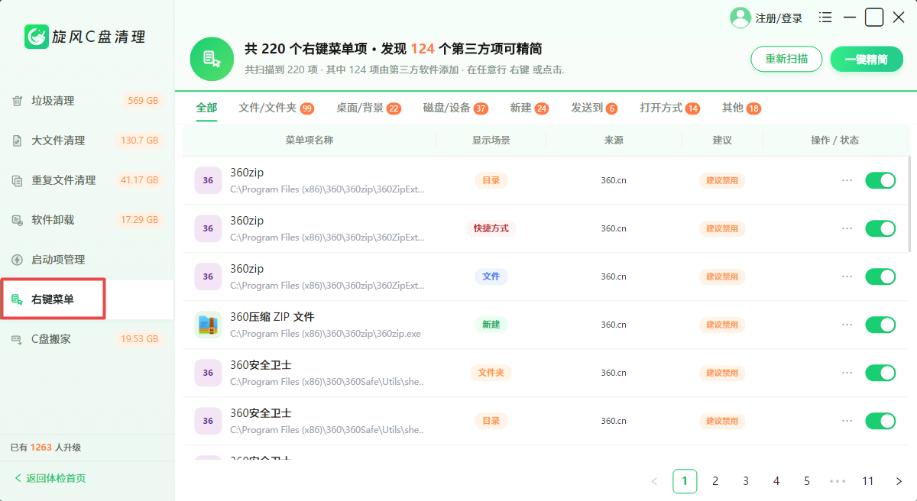Open more options for 360zip 文件 row
This screenshot has width=917, height=501.
[847, 276]
